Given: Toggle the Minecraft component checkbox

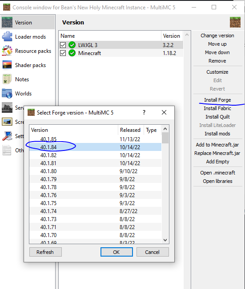Looking at the screenshot, I should 63,53.
